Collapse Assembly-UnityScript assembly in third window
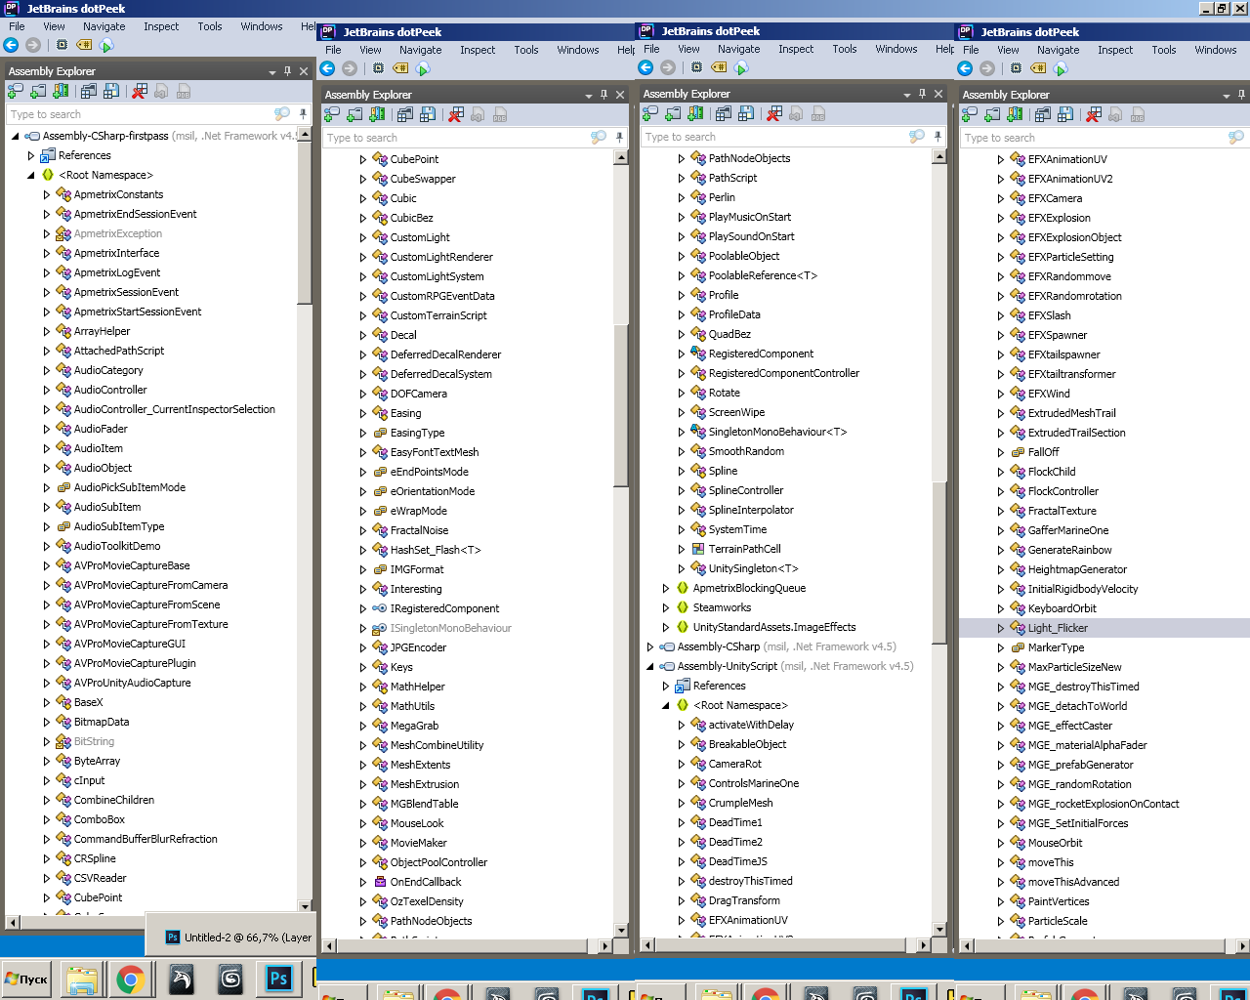This screenshot has height=1000, width=1250. 650,666
